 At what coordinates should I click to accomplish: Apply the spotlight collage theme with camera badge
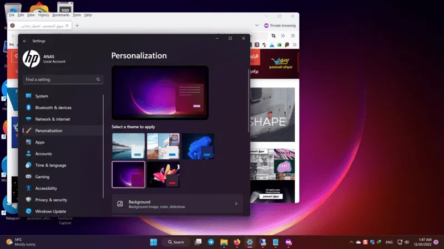[x=163, y=146]
